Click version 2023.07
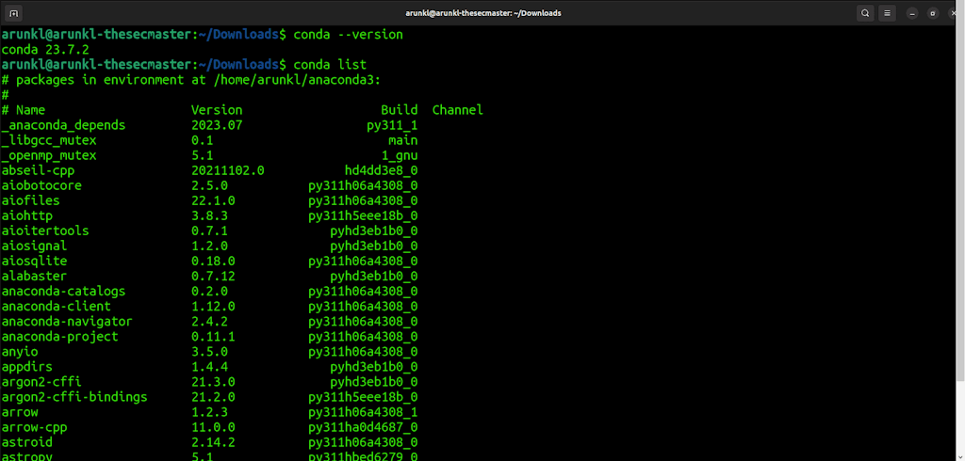Image resolution: width=965 pixels, height=461 pixels. point(217,125)
